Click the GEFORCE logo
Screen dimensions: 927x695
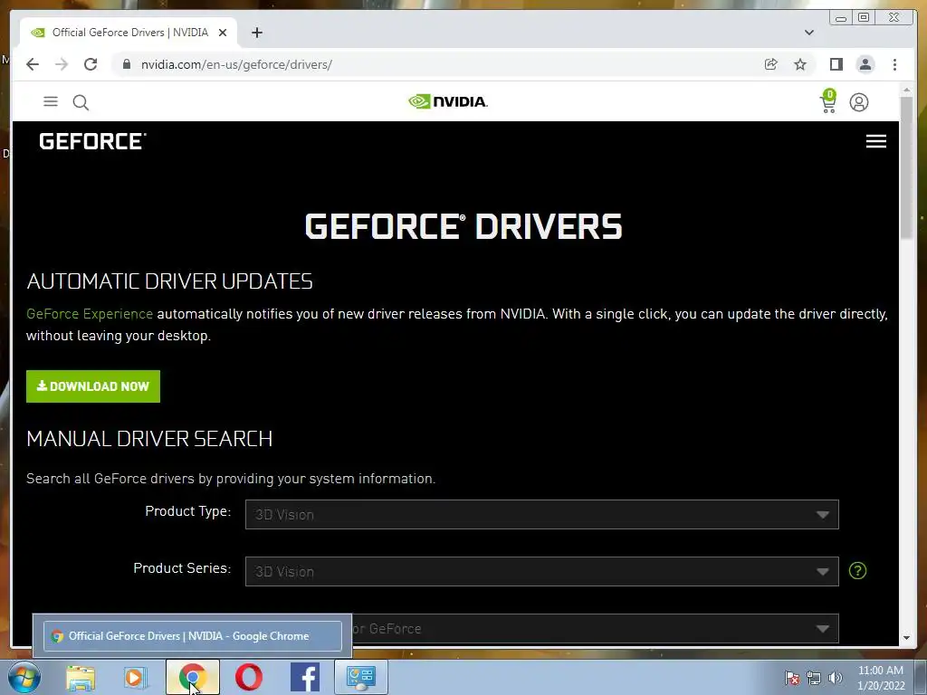coord(92,141)
